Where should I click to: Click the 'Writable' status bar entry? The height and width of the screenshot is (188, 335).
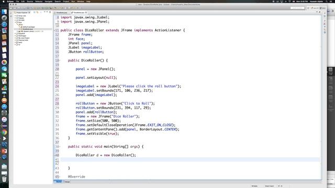pos(254,186)
